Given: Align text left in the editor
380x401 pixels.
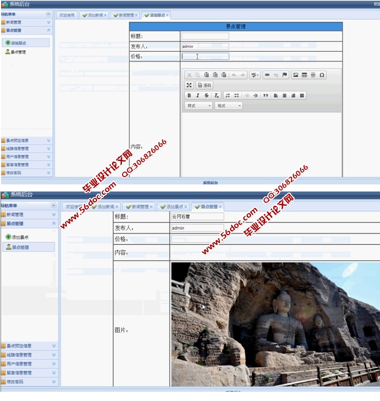Looking at the screenshot, I should pyautogui.click(x=276, y=95).
